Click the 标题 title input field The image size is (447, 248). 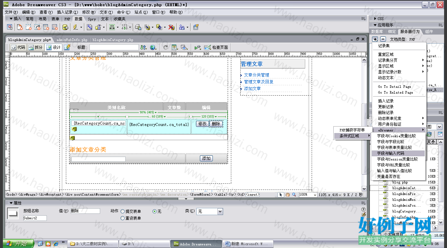[x=114, y=47]
